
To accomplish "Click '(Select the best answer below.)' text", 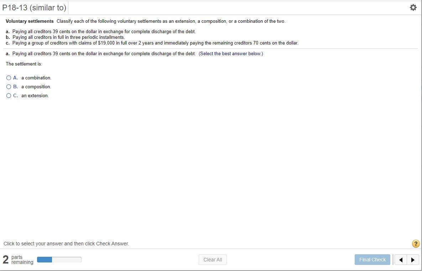I will tap(231, 53).
